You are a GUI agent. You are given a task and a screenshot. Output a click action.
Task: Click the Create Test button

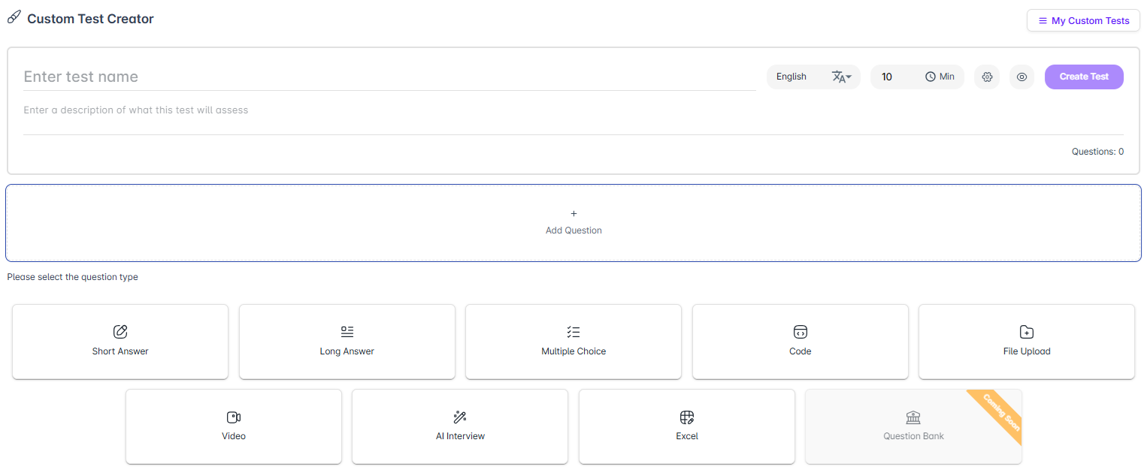click(1084, 77)
